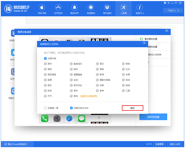
Task: Uncheck the 游戏 category
Action: 71,69
